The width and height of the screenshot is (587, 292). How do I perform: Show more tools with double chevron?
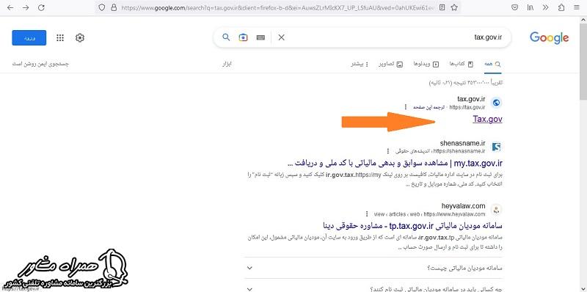pos(546,7)
